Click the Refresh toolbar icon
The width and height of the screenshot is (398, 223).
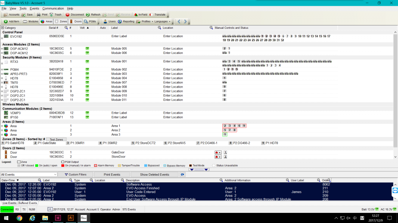click(x=88, y=14)
